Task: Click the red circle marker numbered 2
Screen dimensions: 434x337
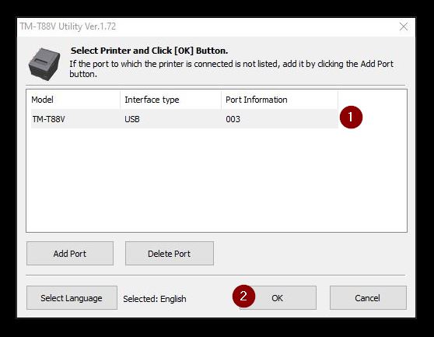Action: (x=243, y=296)
